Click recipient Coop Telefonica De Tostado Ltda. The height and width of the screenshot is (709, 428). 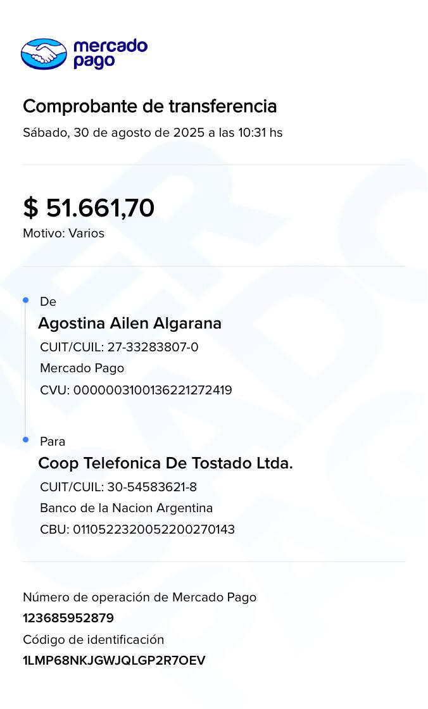[x=165, y=463]
